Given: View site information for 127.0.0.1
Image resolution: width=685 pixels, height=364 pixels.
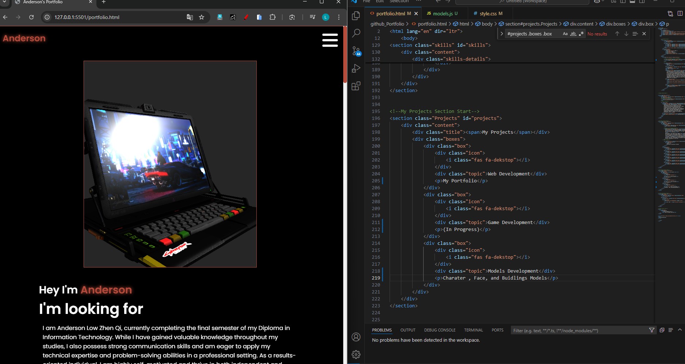Looking at the screenshot, I should pyautogui.click(x=47, y=17).
